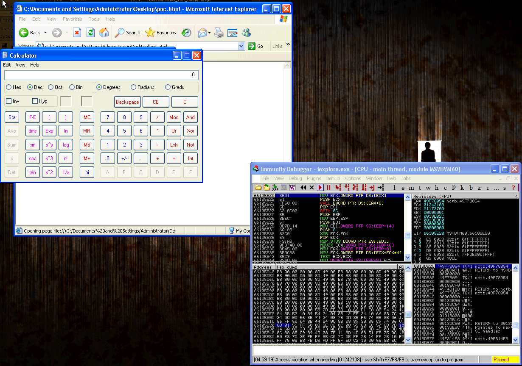Show the threads window with the 't' button
The height and width of the screenshot is (366, 522).
pyautogui.click(x=420, y=187)
